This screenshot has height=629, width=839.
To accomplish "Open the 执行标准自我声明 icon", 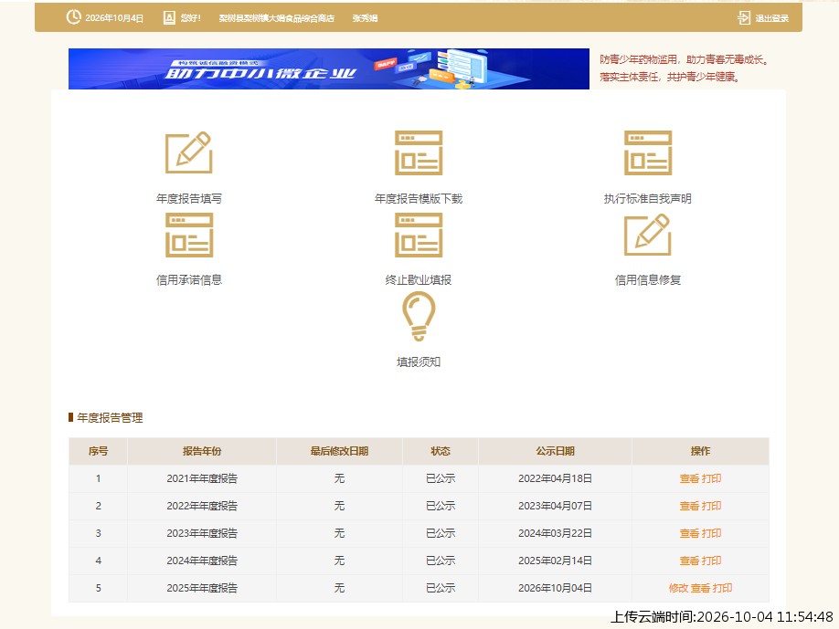I will coord(648,152).
